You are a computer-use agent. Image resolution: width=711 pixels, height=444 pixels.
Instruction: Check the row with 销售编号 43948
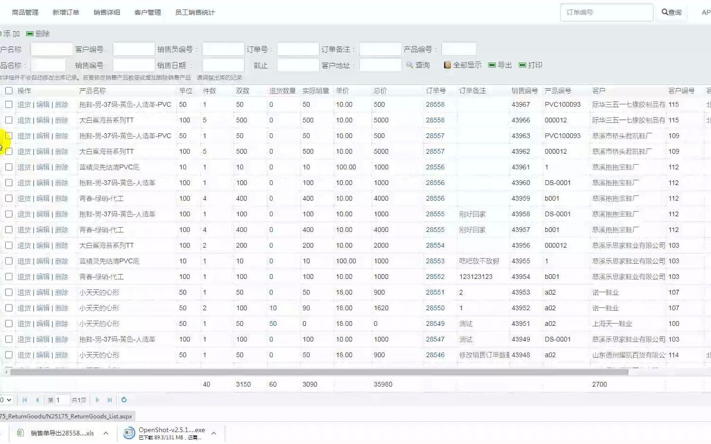pos(9,355)
